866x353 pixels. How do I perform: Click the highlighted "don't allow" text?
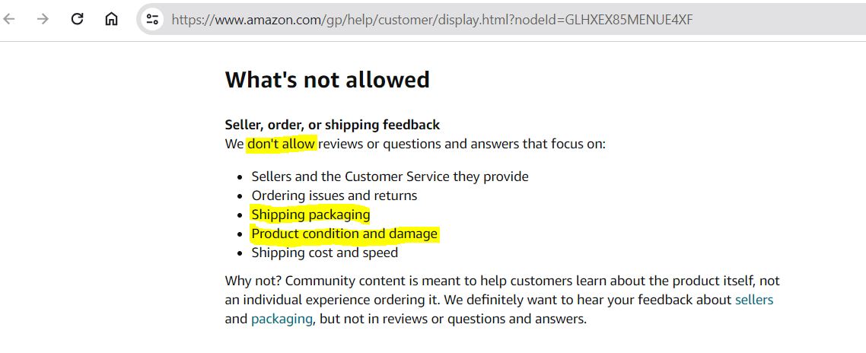pyautogui.click(x=282, y=145)
